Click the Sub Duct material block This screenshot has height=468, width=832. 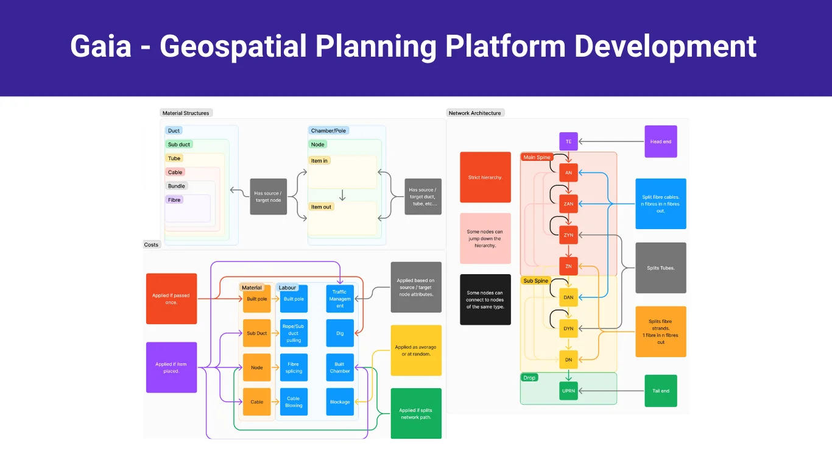pyautogui.click(x=256, y=333)
